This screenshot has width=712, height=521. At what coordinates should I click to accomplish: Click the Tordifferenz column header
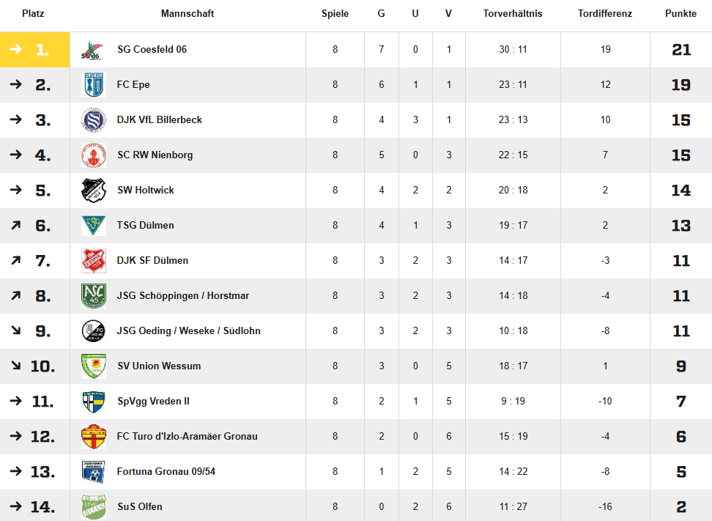click(605, 14)
